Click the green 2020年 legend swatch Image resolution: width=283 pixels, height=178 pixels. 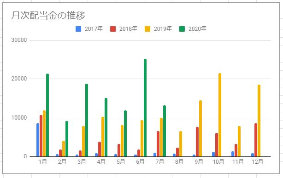(182, 29)
